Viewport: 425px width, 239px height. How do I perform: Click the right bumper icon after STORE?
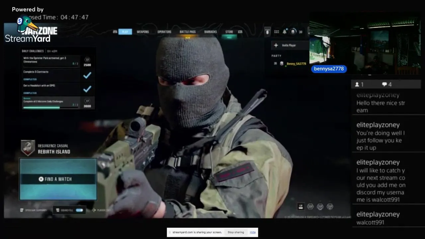240,32
